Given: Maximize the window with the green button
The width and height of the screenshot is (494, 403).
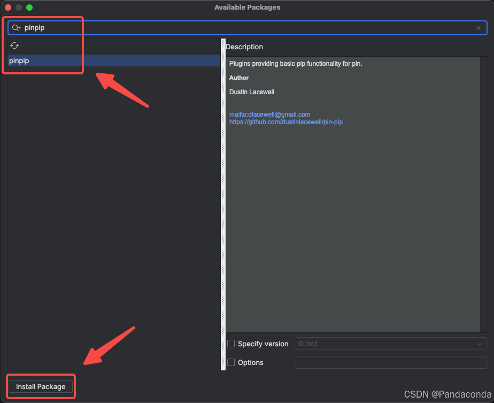Looking at the screenshot, I should coord(29,7).
